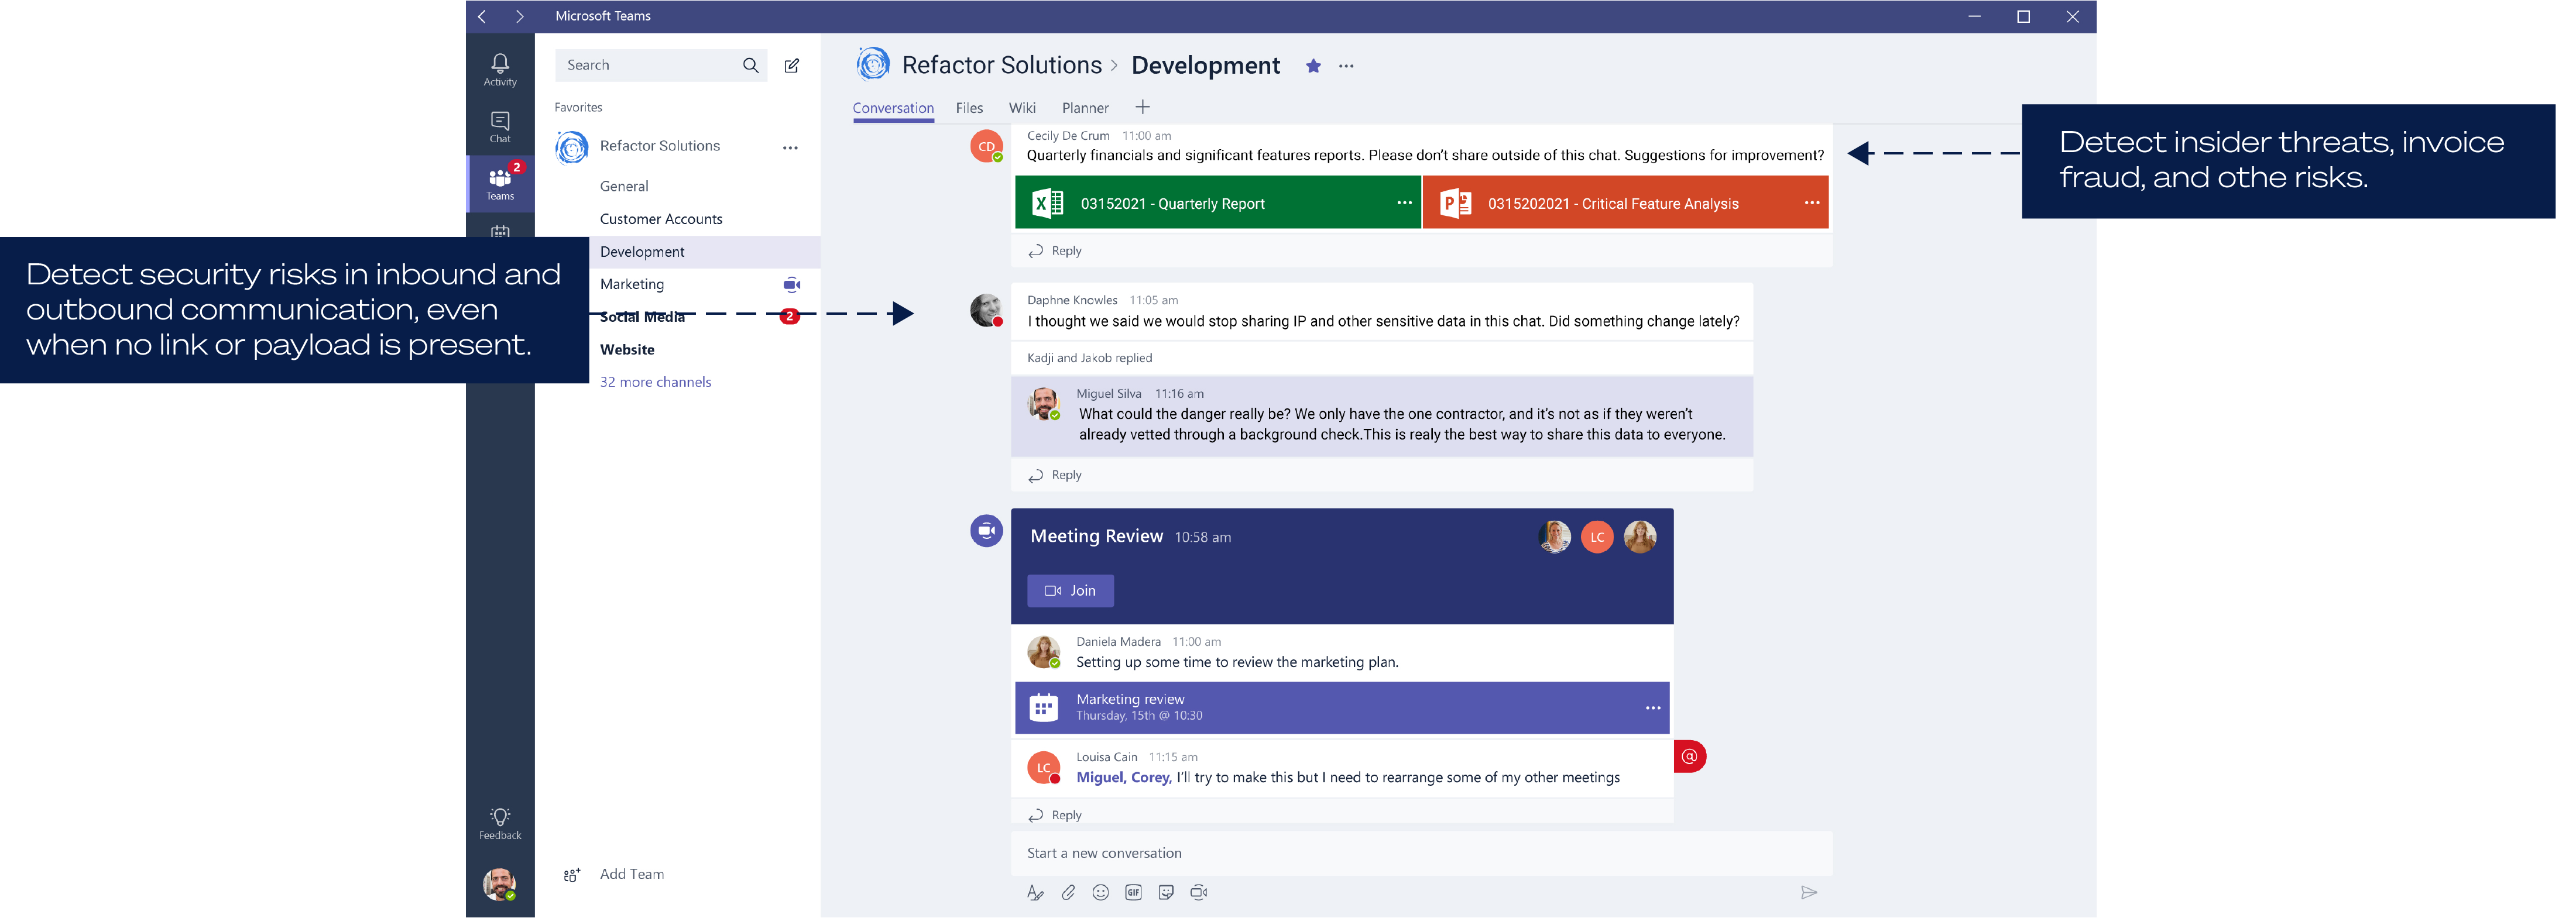Open the text Format options icon
This screenshot has width=2576, height=918.
pyautogui.click(x=1035, y=893)
